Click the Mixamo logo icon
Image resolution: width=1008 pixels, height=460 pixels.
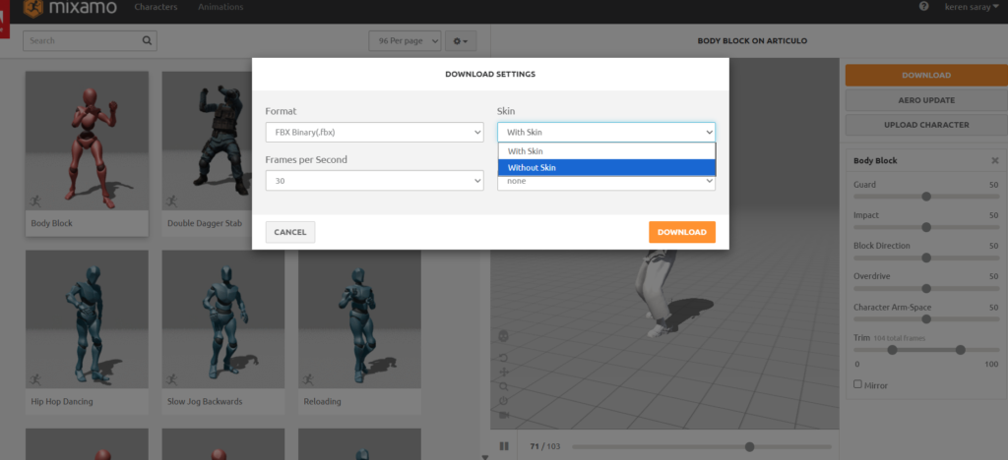32,8
